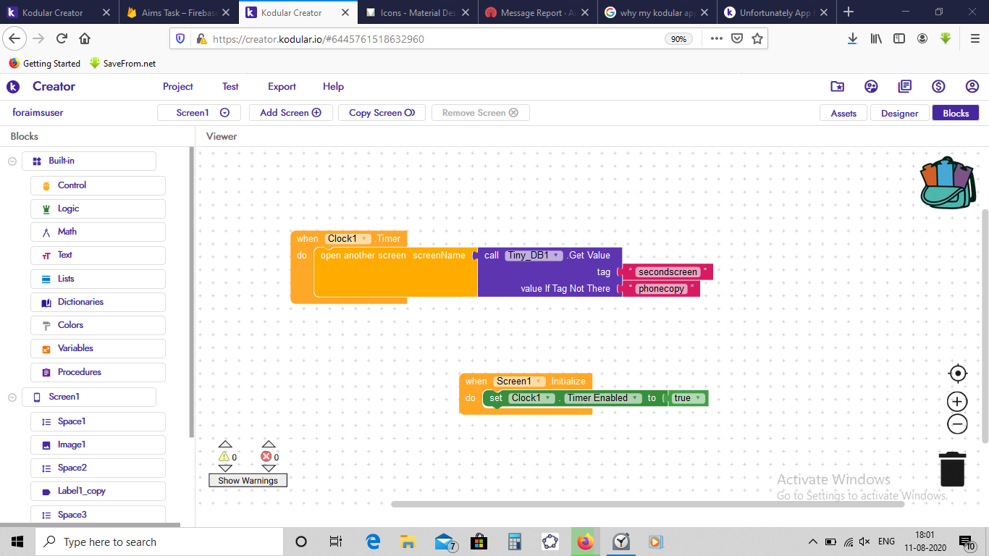Zoom out with the minus circle
The height and width of the screenshot is (556, 989).
click(958, 424)
